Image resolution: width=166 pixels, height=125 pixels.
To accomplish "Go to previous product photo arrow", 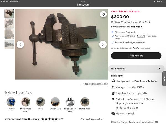I will coord(20,44).
